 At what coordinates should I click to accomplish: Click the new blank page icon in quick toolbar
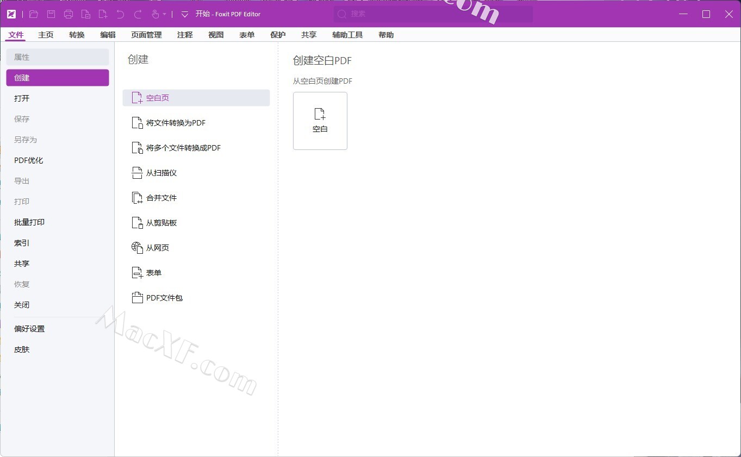point(103,14)
